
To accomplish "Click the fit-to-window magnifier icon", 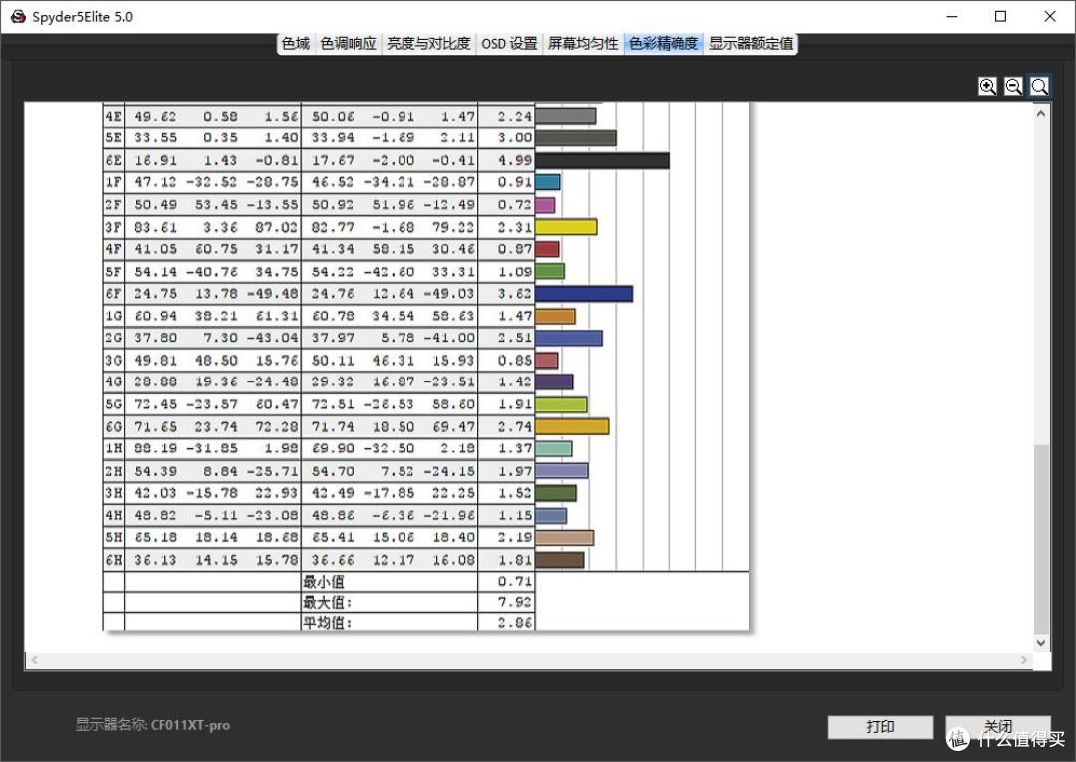I will coord(1039,86).
